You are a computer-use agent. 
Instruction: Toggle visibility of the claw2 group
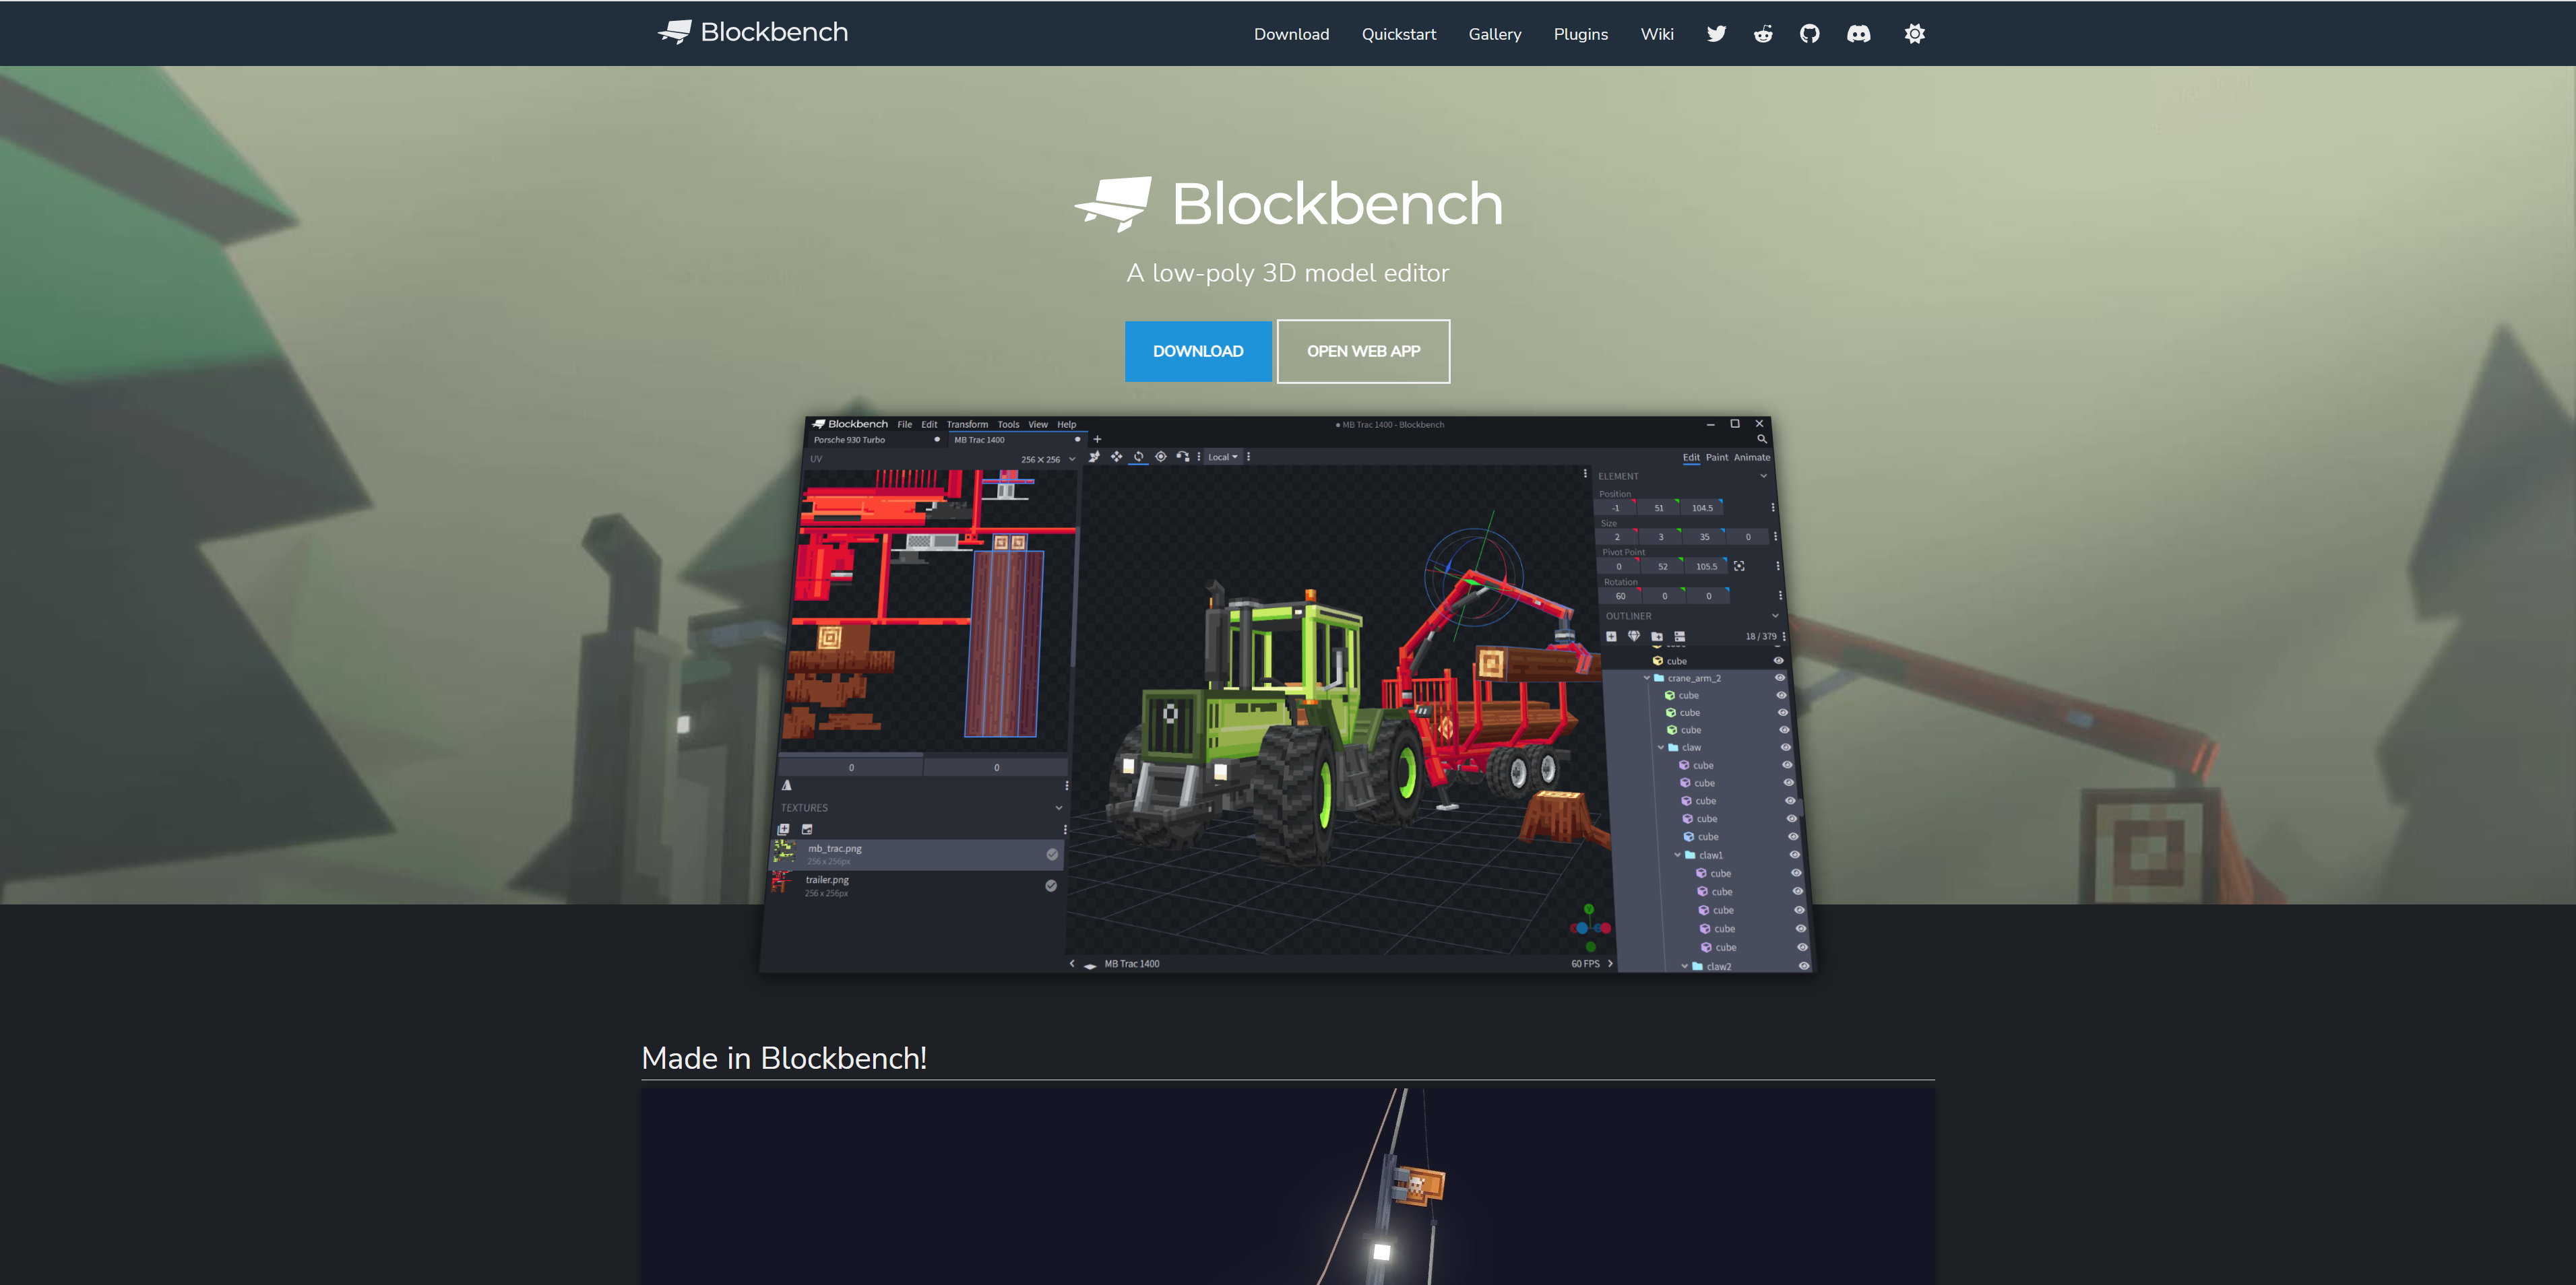point(1804,965)
